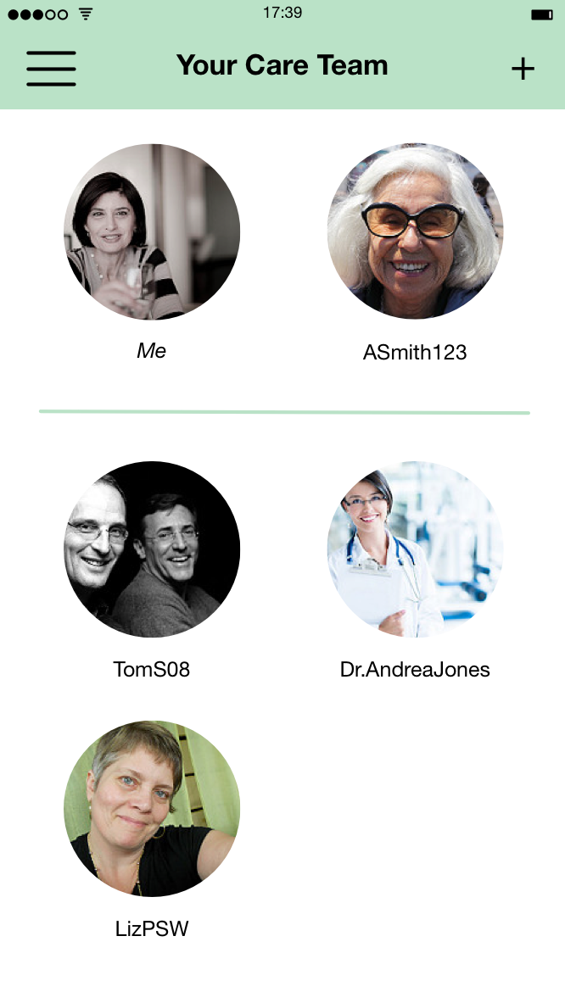This screenshot has height=1003, width=565.
Task: Tap the signal strength dots
Action: coord(38,14)
